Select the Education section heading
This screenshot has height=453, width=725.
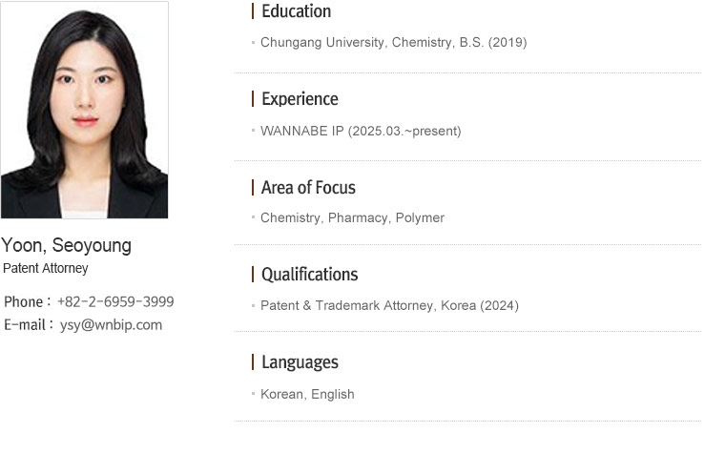297,11
